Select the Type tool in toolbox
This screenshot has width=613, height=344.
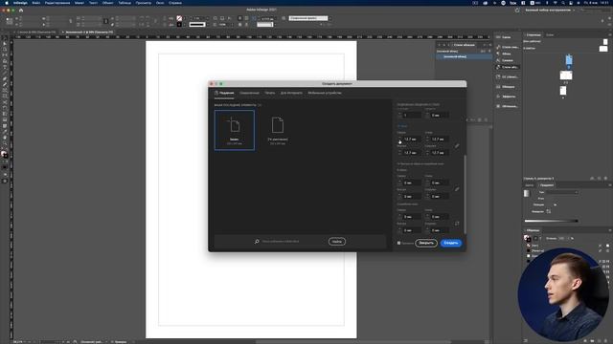tap(5, 67)
